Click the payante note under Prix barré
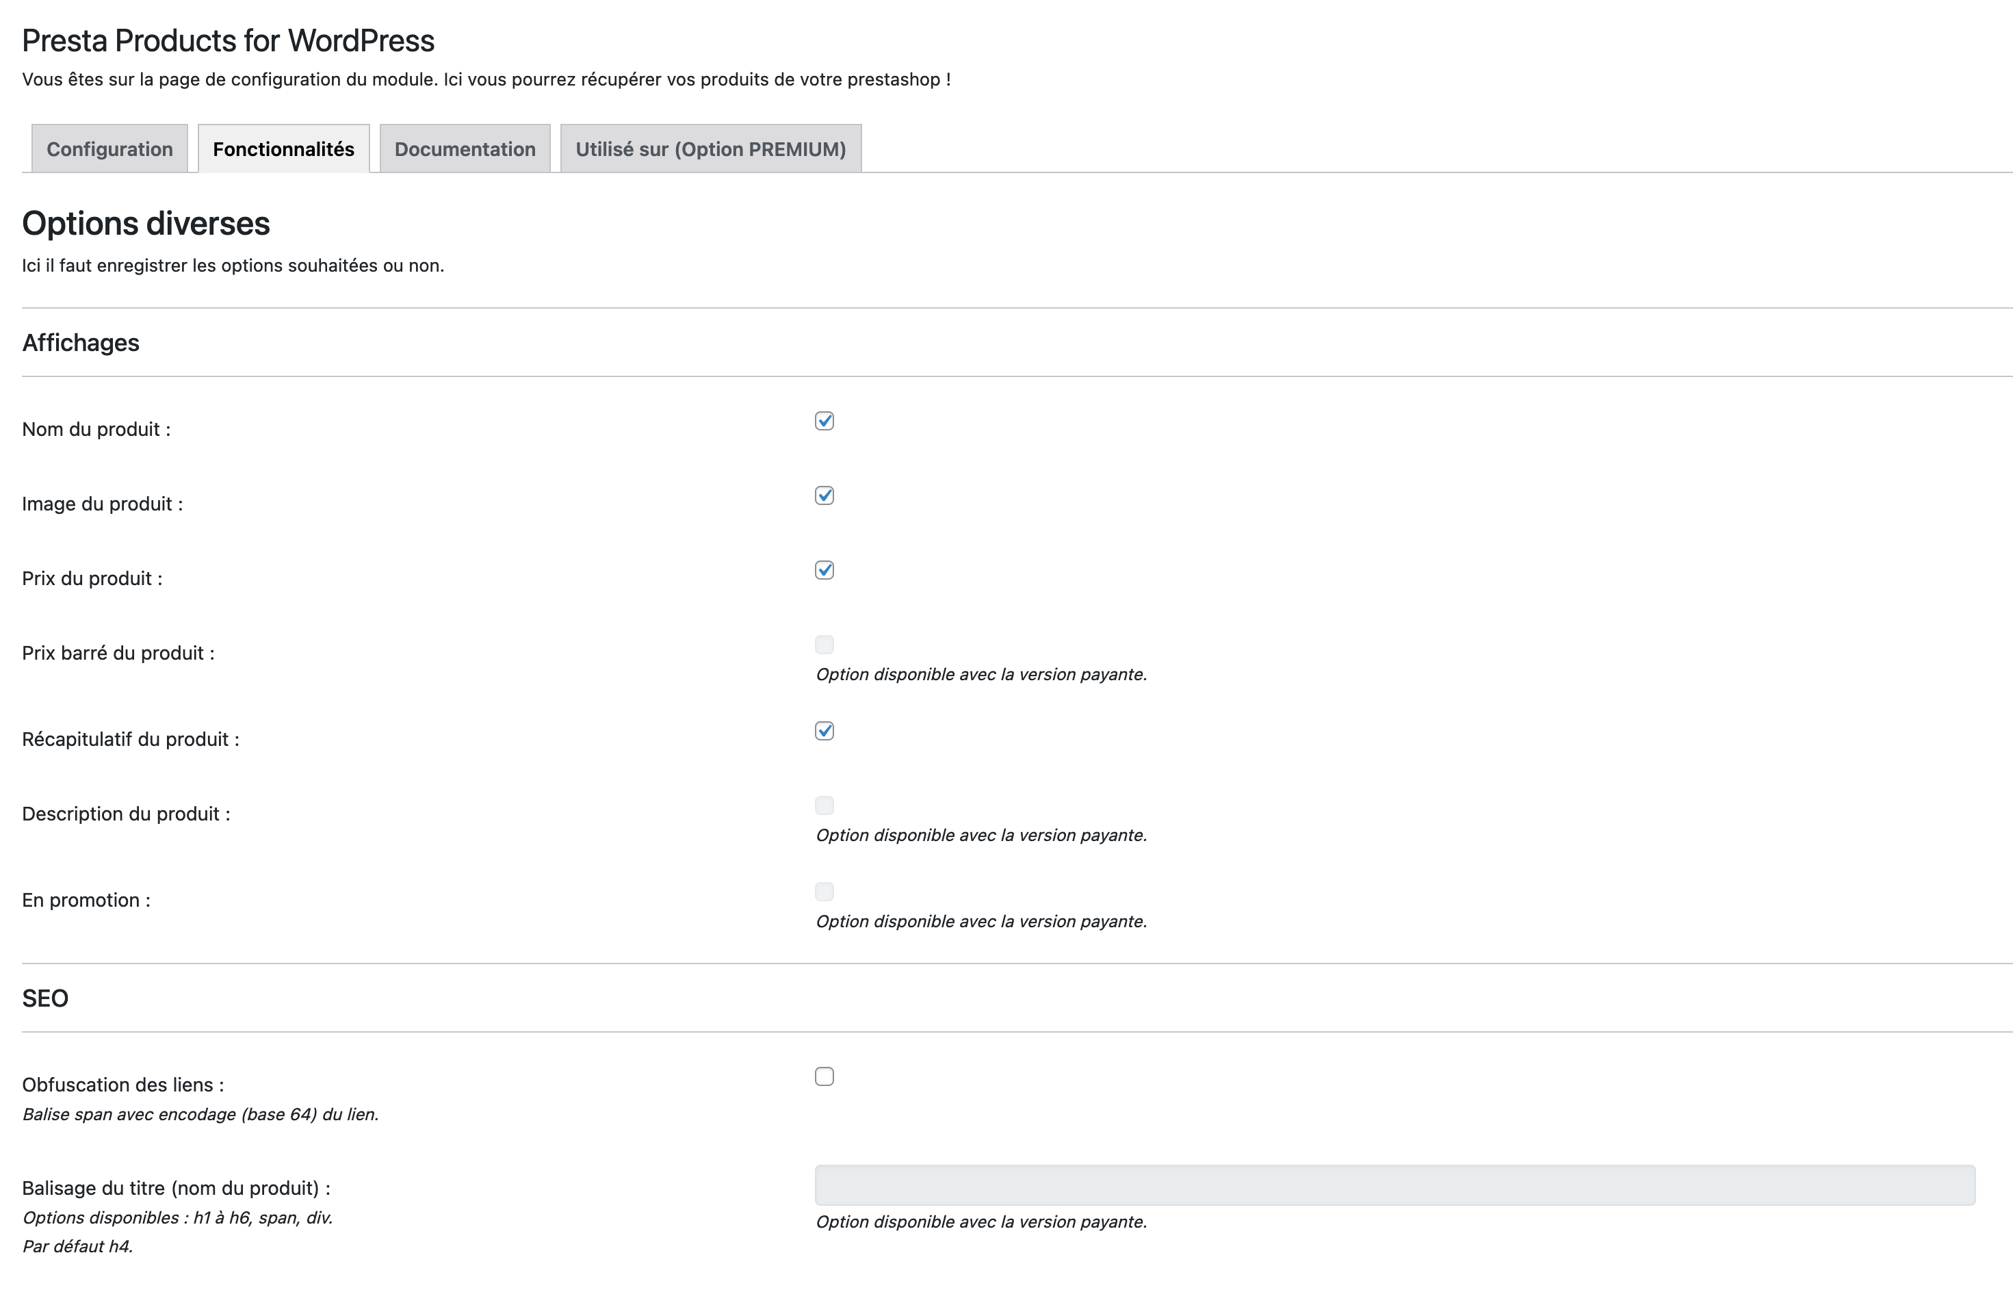 point(981,675)
